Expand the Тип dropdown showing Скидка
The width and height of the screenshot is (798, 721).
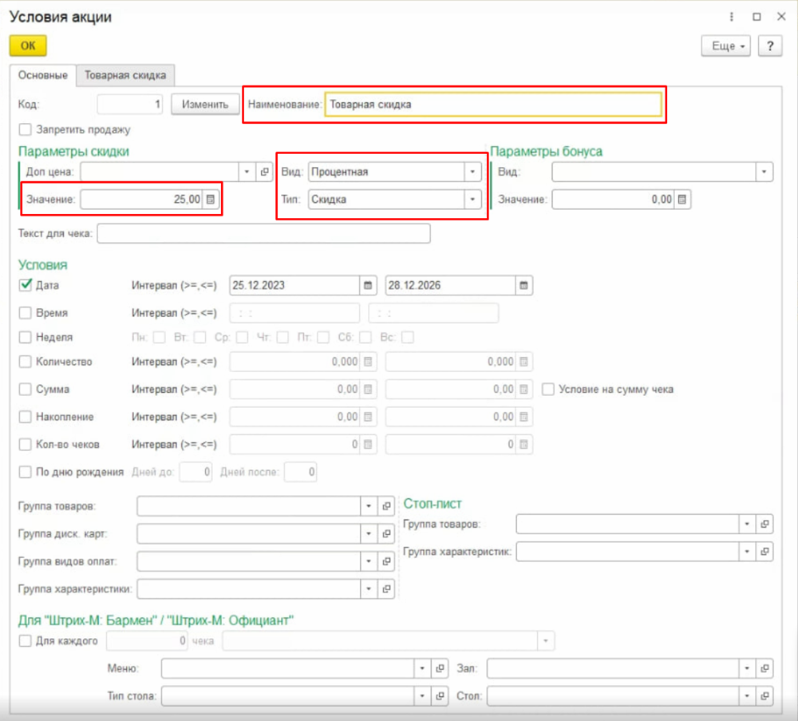[x=472, y=200]
